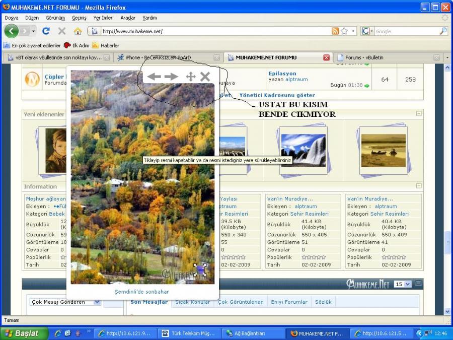Open the Araçlar menu
The width and height of the screenshot is (453, 340).
[128, 18]
